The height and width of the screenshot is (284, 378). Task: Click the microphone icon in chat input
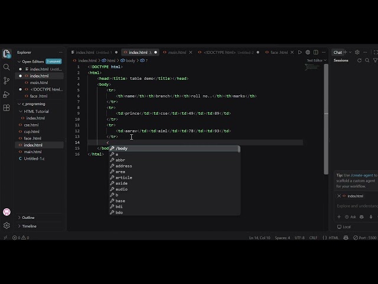point(371,217)
